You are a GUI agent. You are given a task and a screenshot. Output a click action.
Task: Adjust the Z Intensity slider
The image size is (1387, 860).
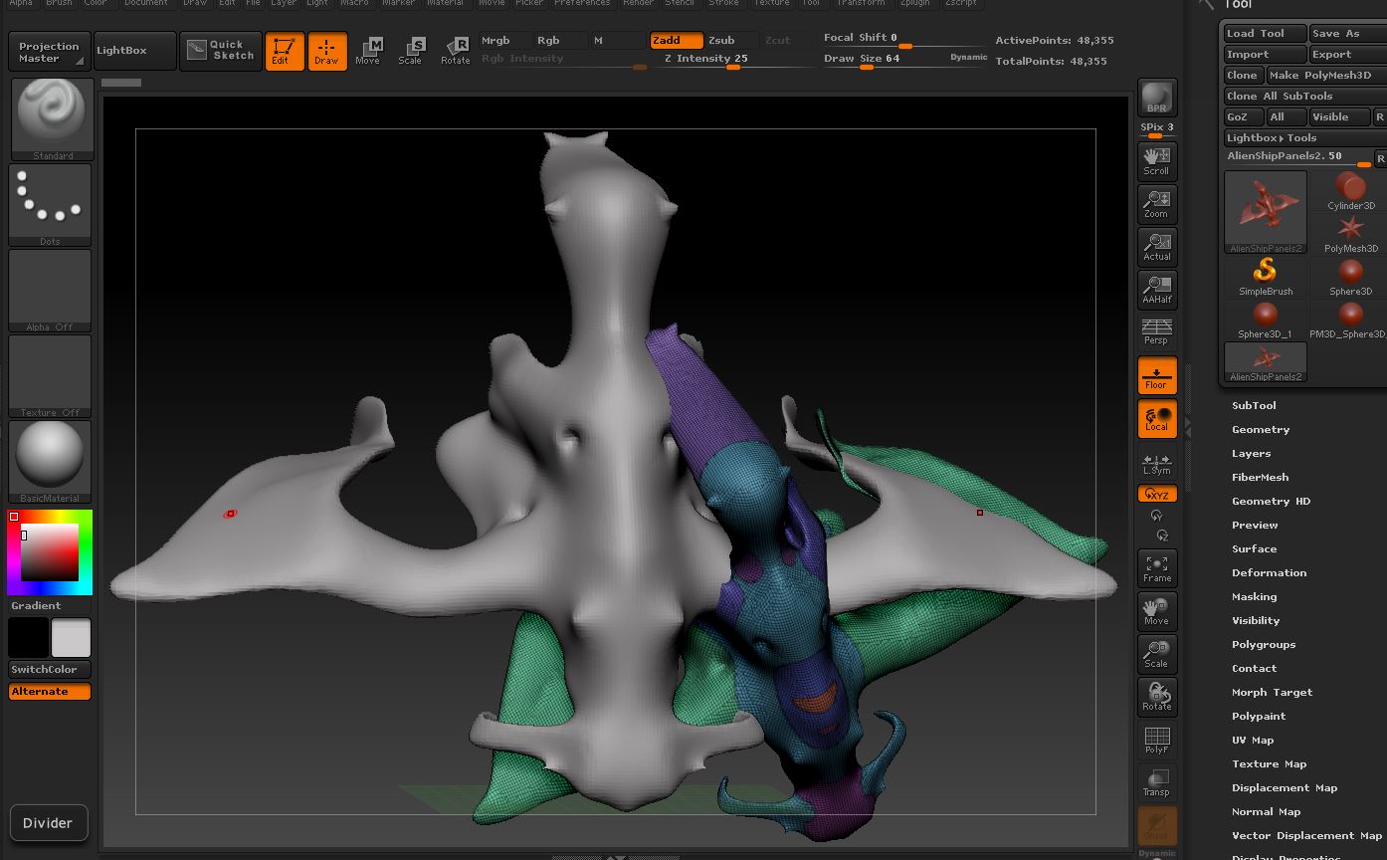[x=736, y=60]
